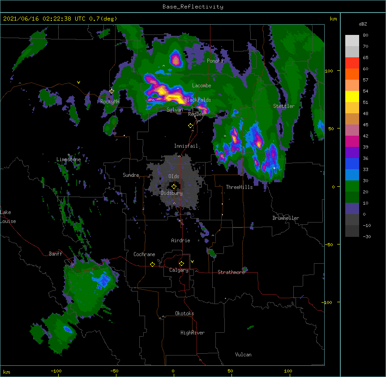The width and height of the screenshot is (386, 377).
Task: Click the Sylvan town label
Action: (x=175, y=110)
